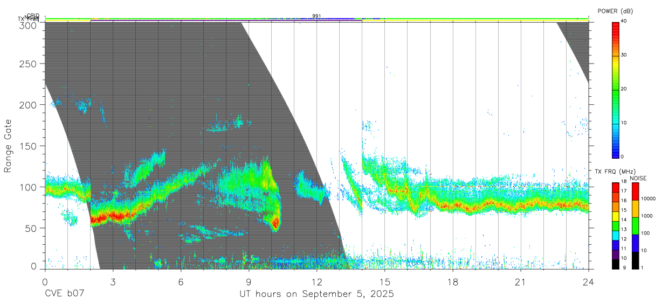Click the "50" range gate tick label
The width and height of the screenshot is (662, 305).
tap(32, 228)
